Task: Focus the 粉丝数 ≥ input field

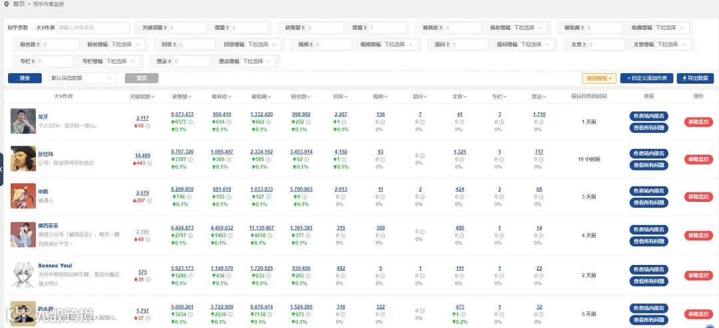Action: click(x=60, y=44)
